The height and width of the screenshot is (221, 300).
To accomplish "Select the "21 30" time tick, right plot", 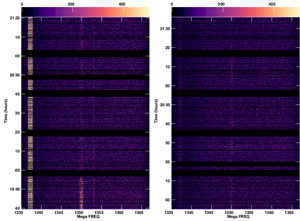I will pos(164,29).
